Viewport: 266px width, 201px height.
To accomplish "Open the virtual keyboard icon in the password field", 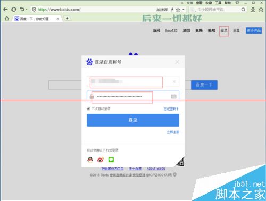I will tap(173, 96).
